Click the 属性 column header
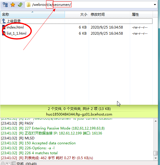Screen dimensions: 160x165 pyautogui.click(x=141, y=15)
